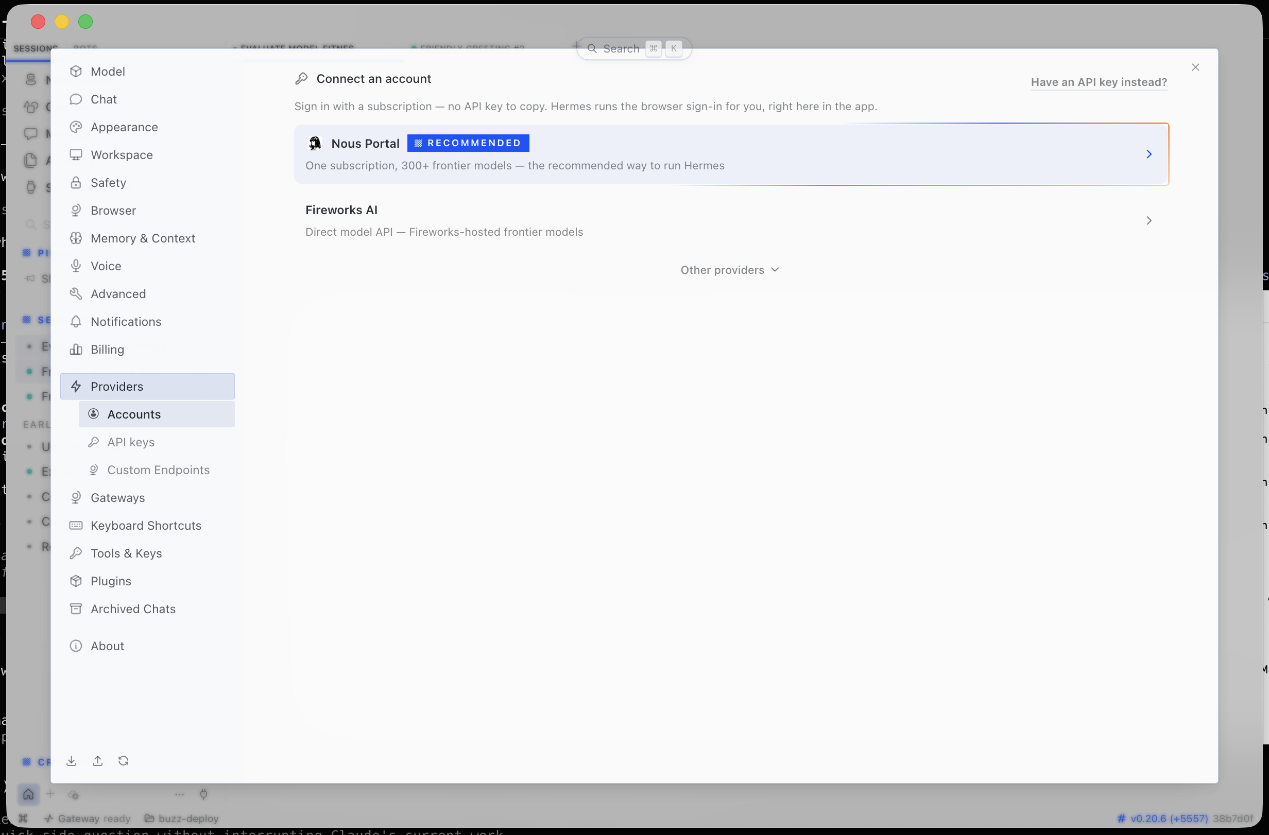Click the chevron arrow on the Fireworks AI row
The image size is (1269, 835).
[x=1149, y=221]
